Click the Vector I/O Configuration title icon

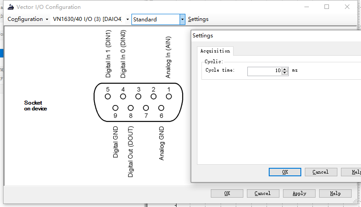11,7
